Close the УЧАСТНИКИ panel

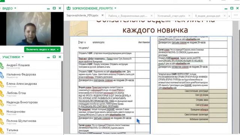(60, 57)
